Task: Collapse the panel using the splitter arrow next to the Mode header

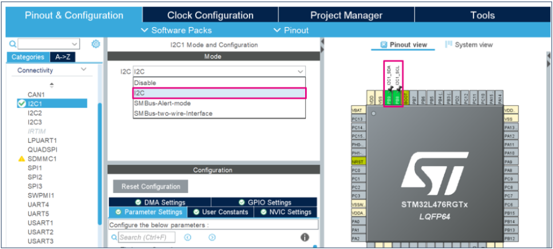Action: click(322, 42)
